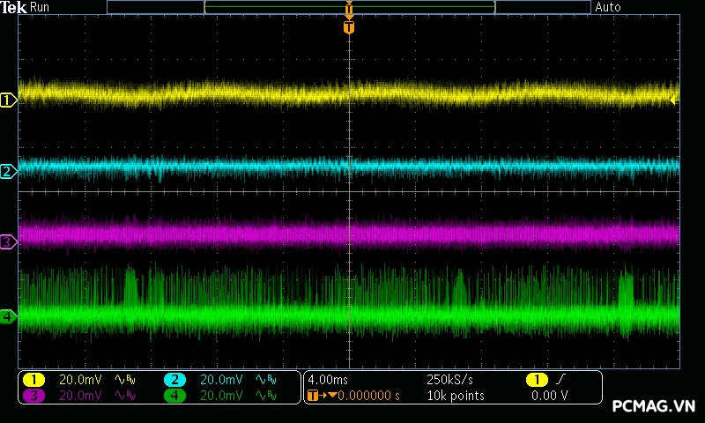The height and width of the screenshot is (423, 705).
Task: Click the trigger level arrow at right edge
Action: click(x=674, y=100)
